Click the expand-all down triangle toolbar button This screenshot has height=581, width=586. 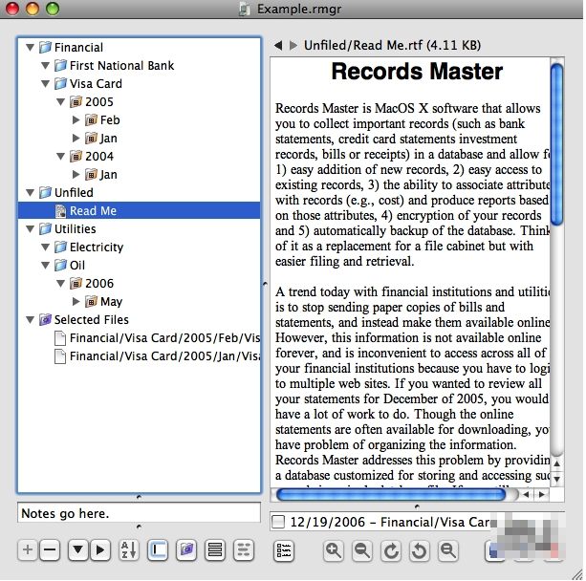tap(77, 550)
